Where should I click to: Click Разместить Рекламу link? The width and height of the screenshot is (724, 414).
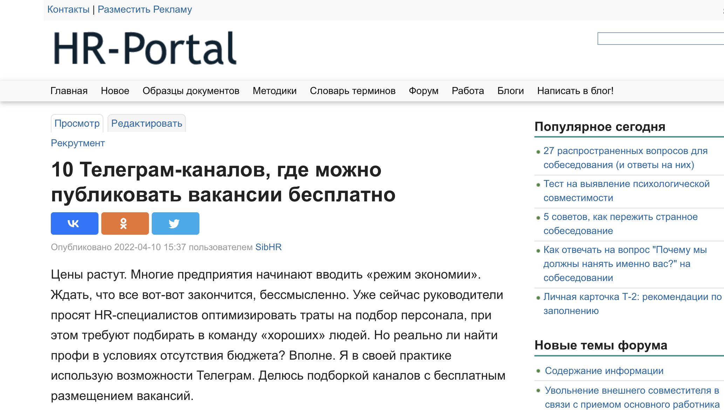pyautogui.click(x=145, y=9)
